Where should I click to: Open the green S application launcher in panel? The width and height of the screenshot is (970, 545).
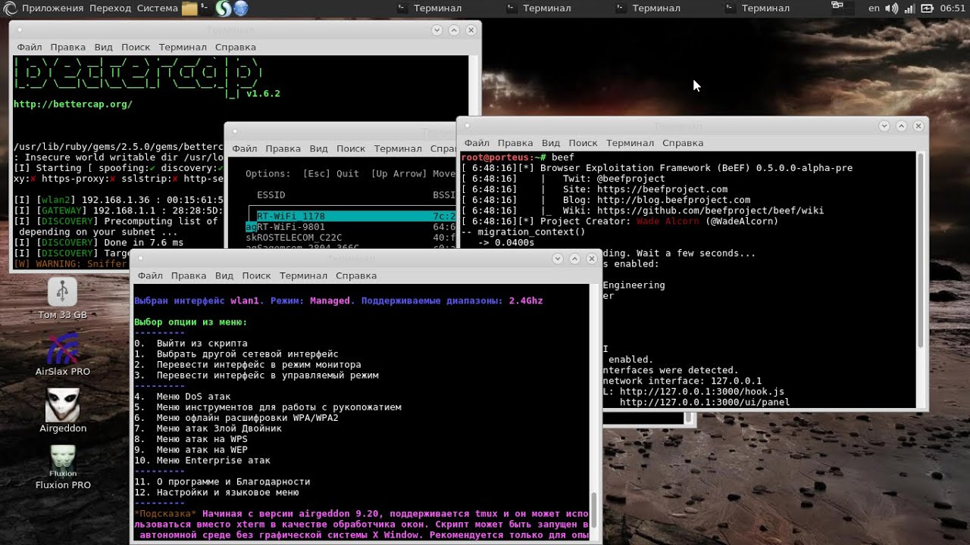tap(224, 8)
